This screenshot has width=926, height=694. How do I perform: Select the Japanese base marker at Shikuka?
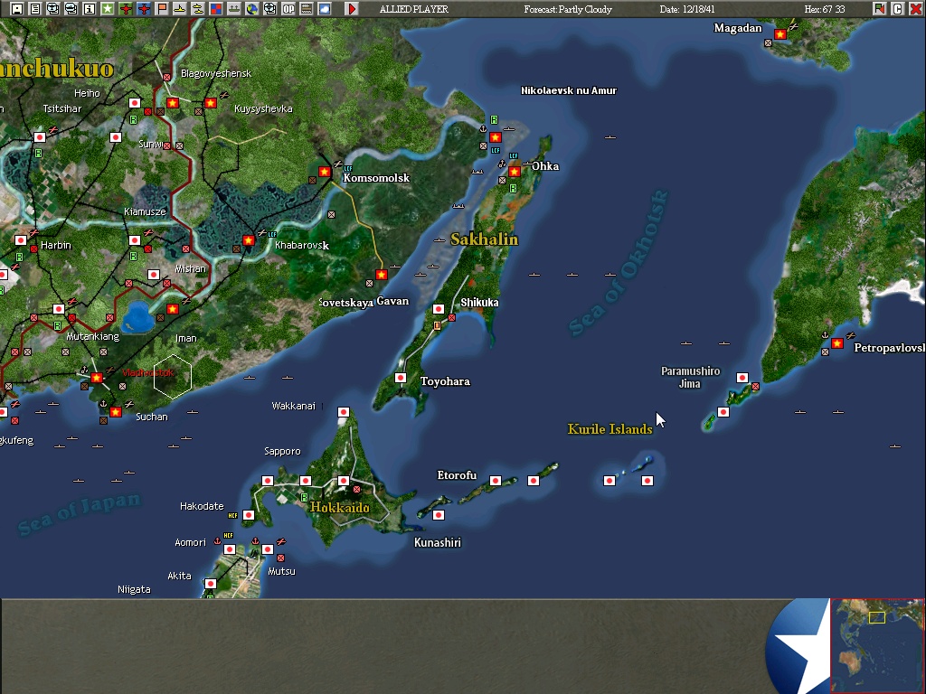[439, 309]
